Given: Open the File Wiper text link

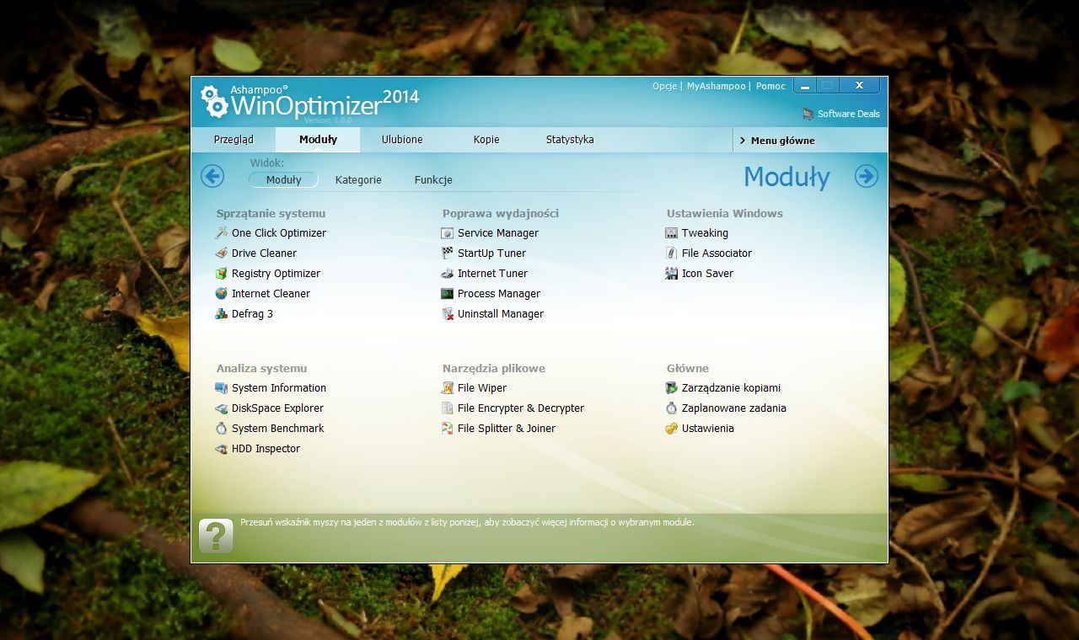Looking at the screenshot, I should (x=482, y=388).
